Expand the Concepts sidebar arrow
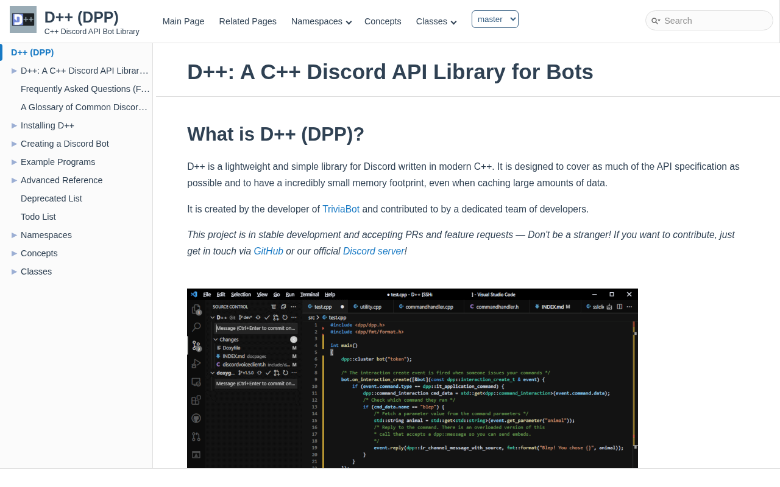 tap(14, 253)
